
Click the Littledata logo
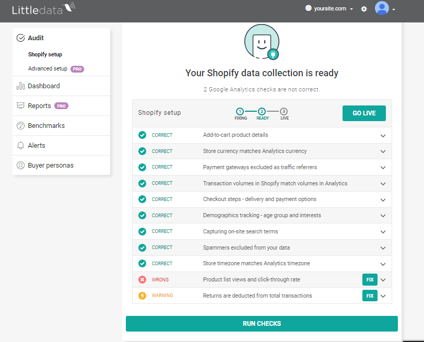point(43,9)
